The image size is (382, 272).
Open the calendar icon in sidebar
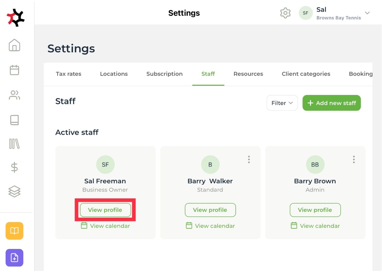(x=14, y=70)
